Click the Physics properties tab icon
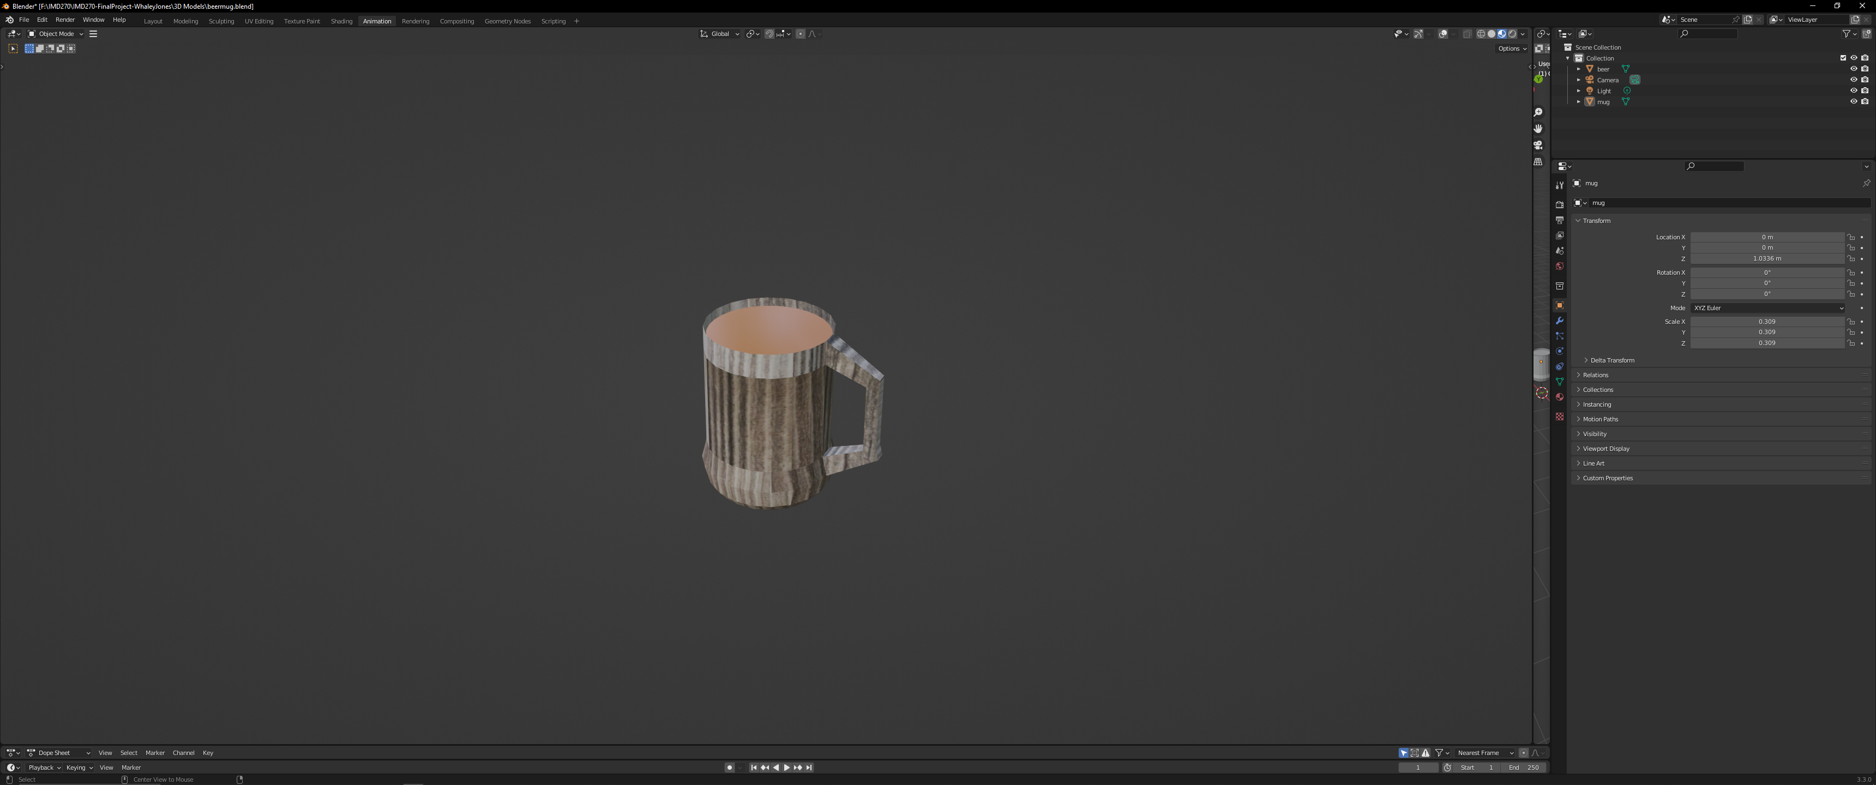1876x785 pixels. pos(1559,351)
